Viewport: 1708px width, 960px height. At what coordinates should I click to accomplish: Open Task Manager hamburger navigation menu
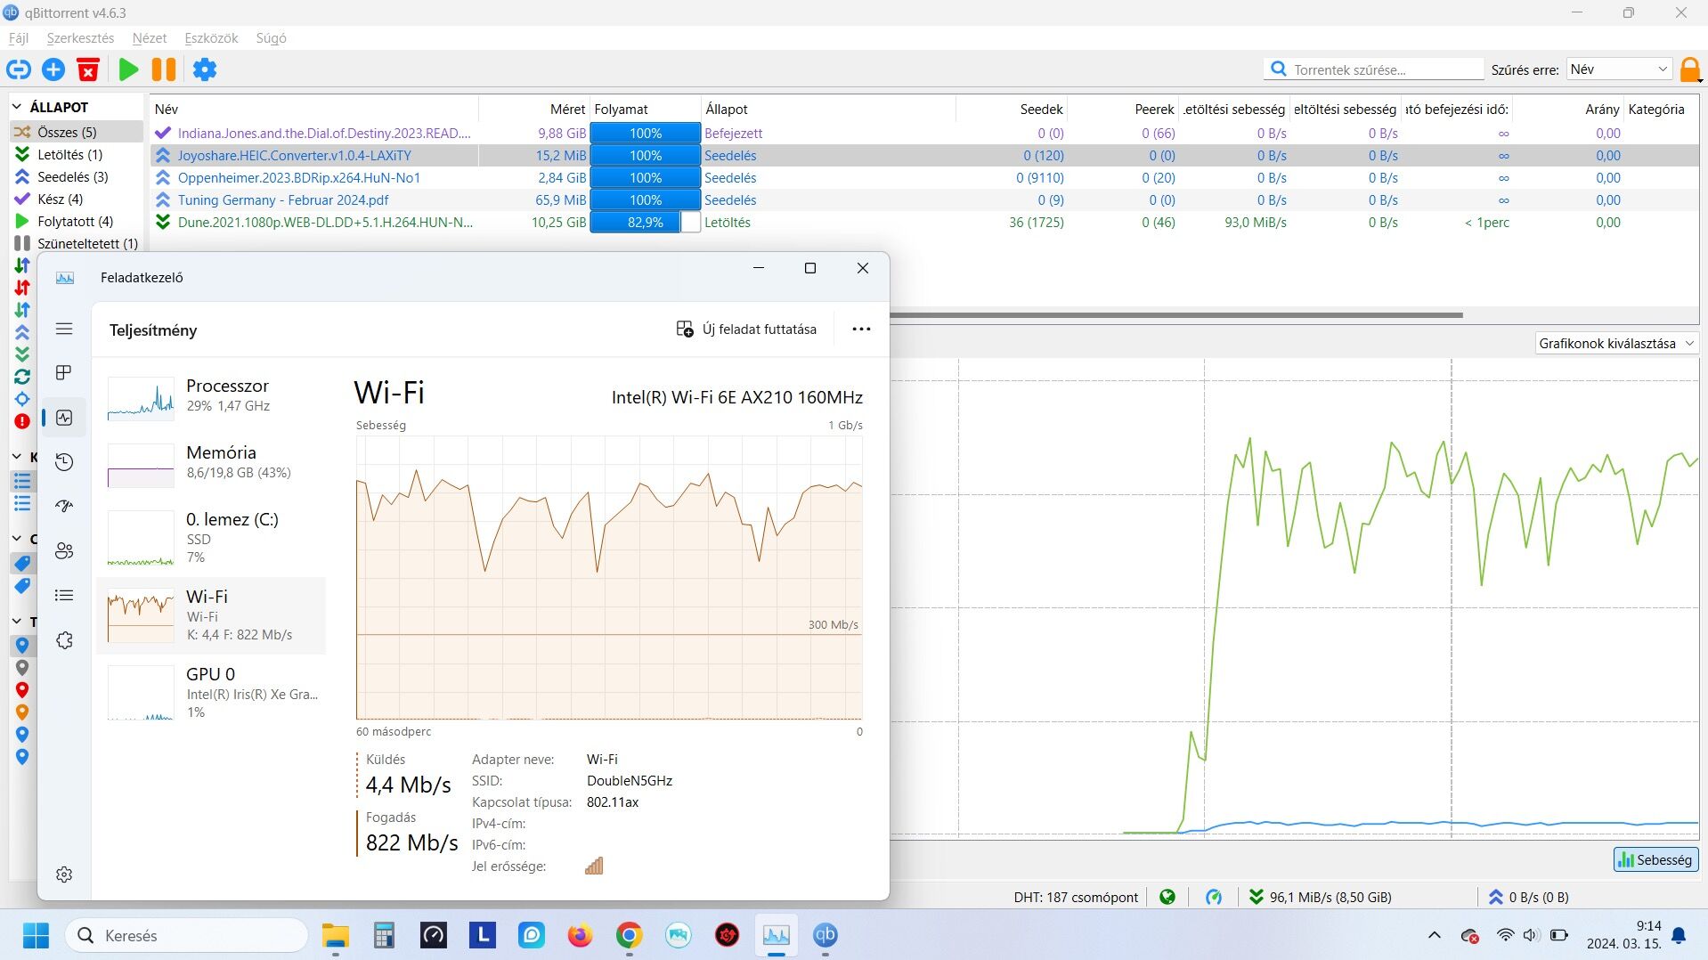pyautogui.click(x=64, y=329)
